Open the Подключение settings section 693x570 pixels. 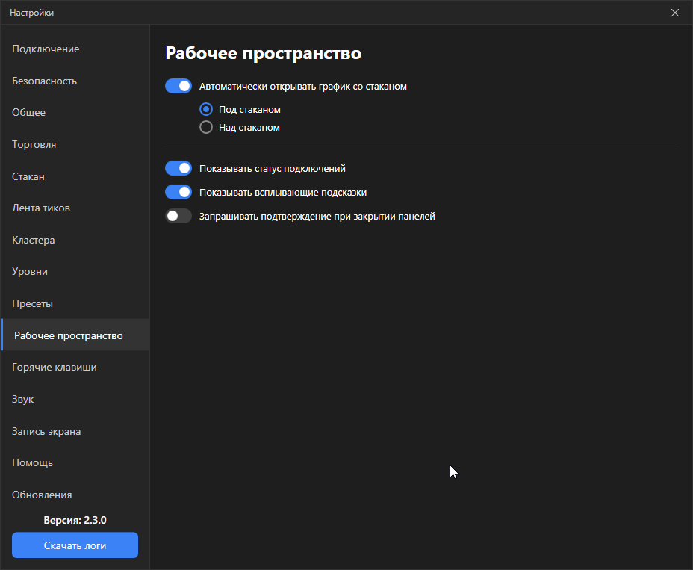click(x=75, y=49)
